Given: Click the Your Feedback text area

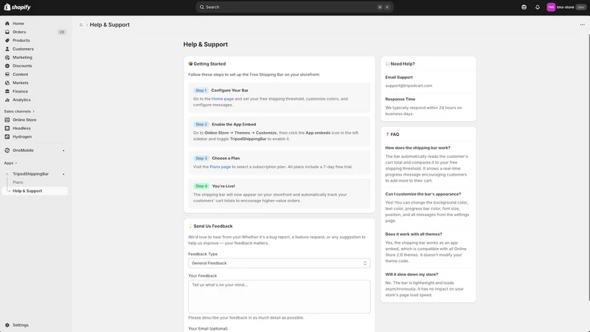Looking at the screenshot, I should [280, 297].
